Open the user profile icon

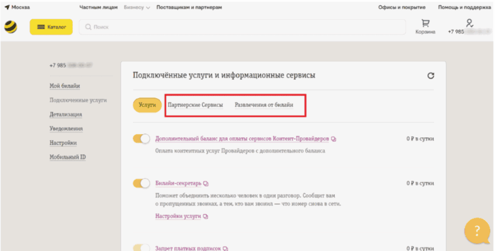pyautogui.click(x=469, y=23)
